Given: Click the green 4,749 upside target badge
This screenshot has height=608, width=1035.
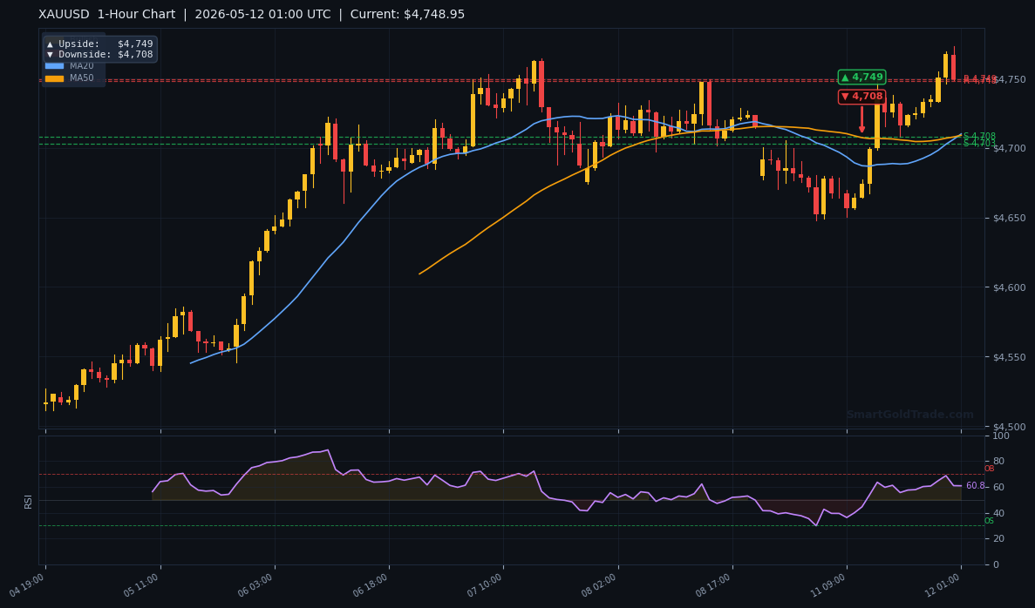Looking at the screenshot, I should pos(862,78).
